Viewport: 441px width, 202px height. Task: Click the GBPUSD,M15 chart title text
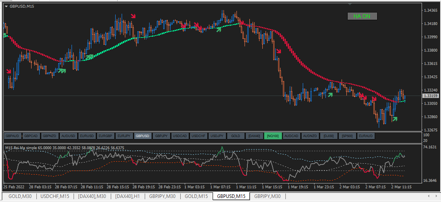pyautogui.click(x=22, y=6)
